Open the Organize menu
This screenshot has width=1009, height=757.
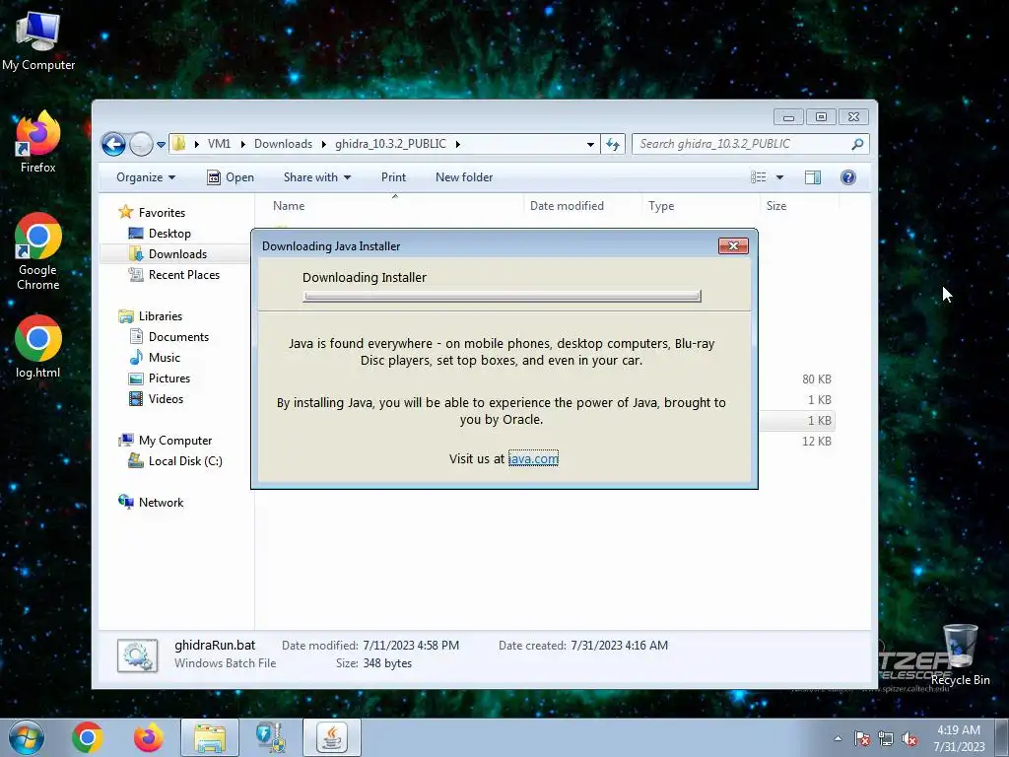[146, 177]
